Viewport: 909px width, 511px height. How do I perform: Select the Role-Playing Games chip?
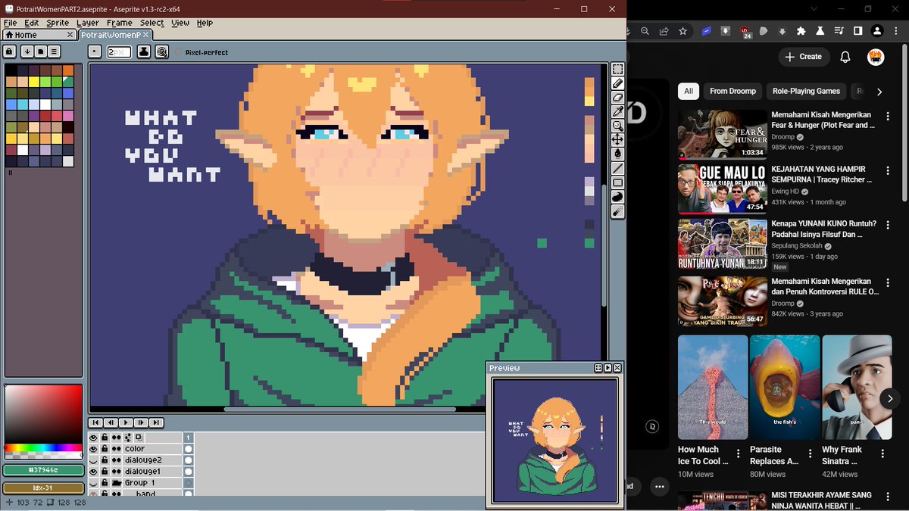[x=806, y=91]
